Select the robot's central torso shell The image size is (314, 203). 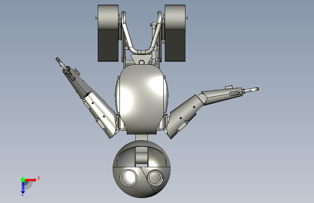(142, 99)
